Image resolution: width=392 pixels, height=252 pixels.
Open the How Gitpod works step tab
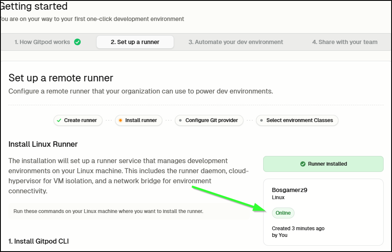click(48, 42)
